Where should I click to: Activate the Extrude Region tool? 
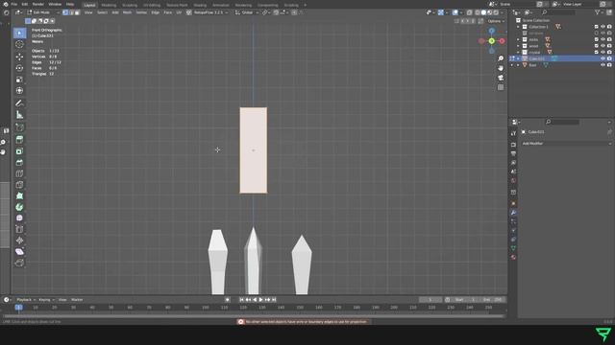click(x=19, y=140)
